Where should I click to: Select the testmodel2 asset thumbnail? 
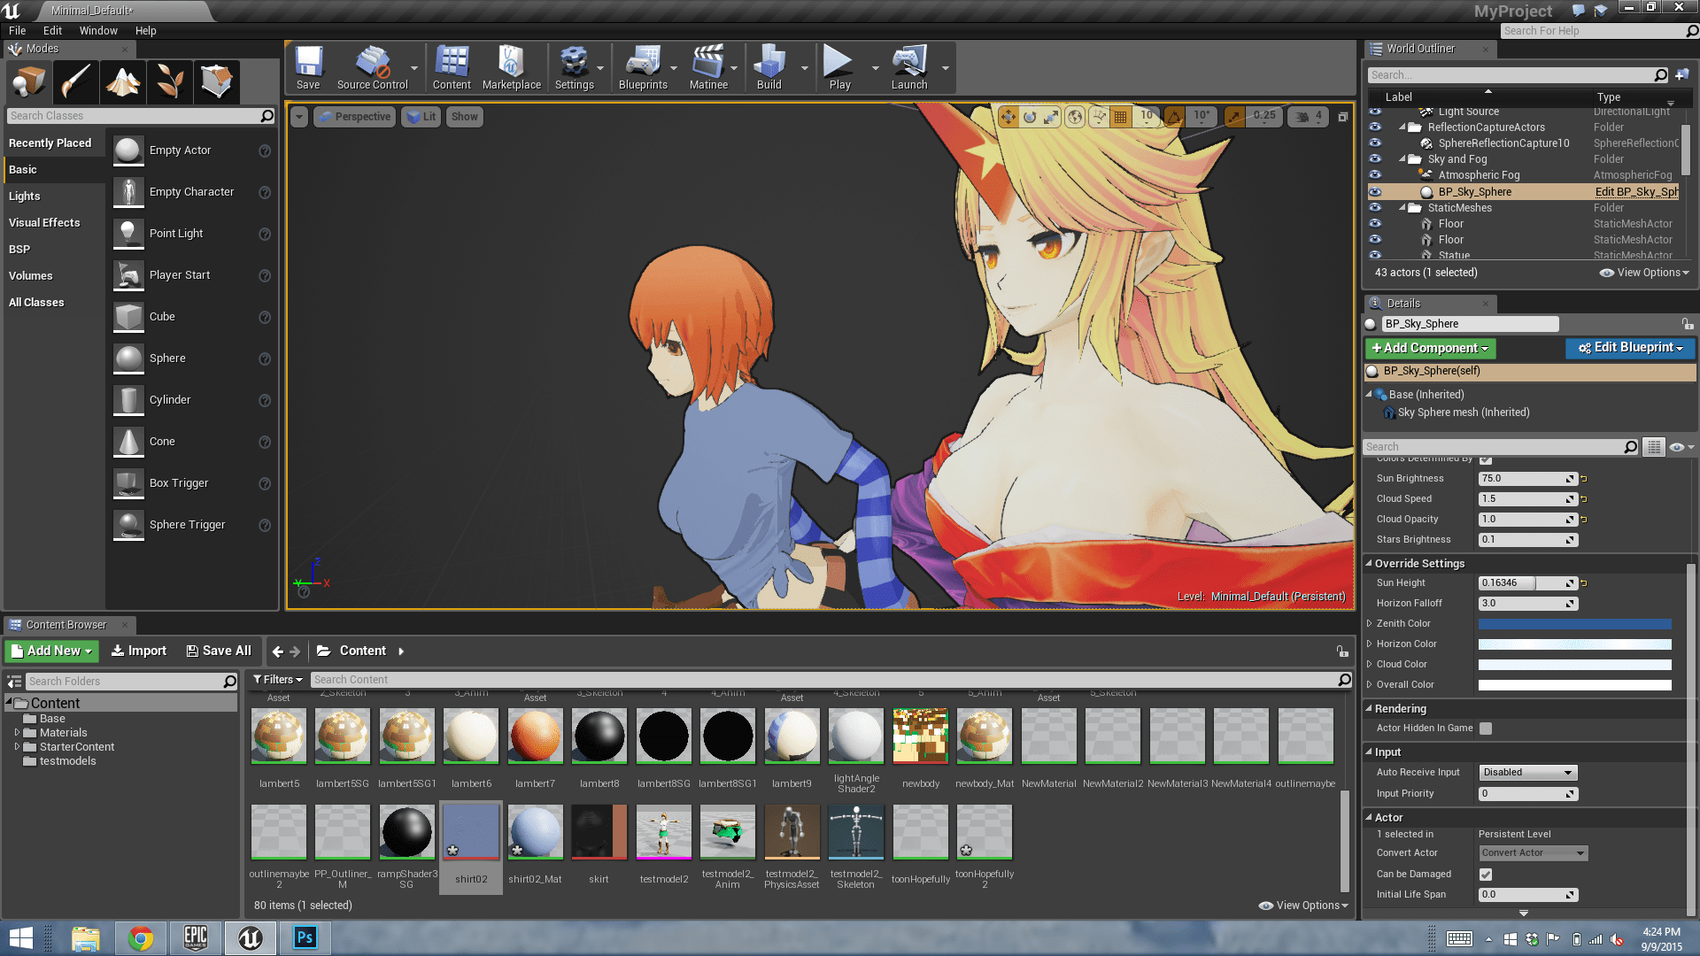pos(663,833)
